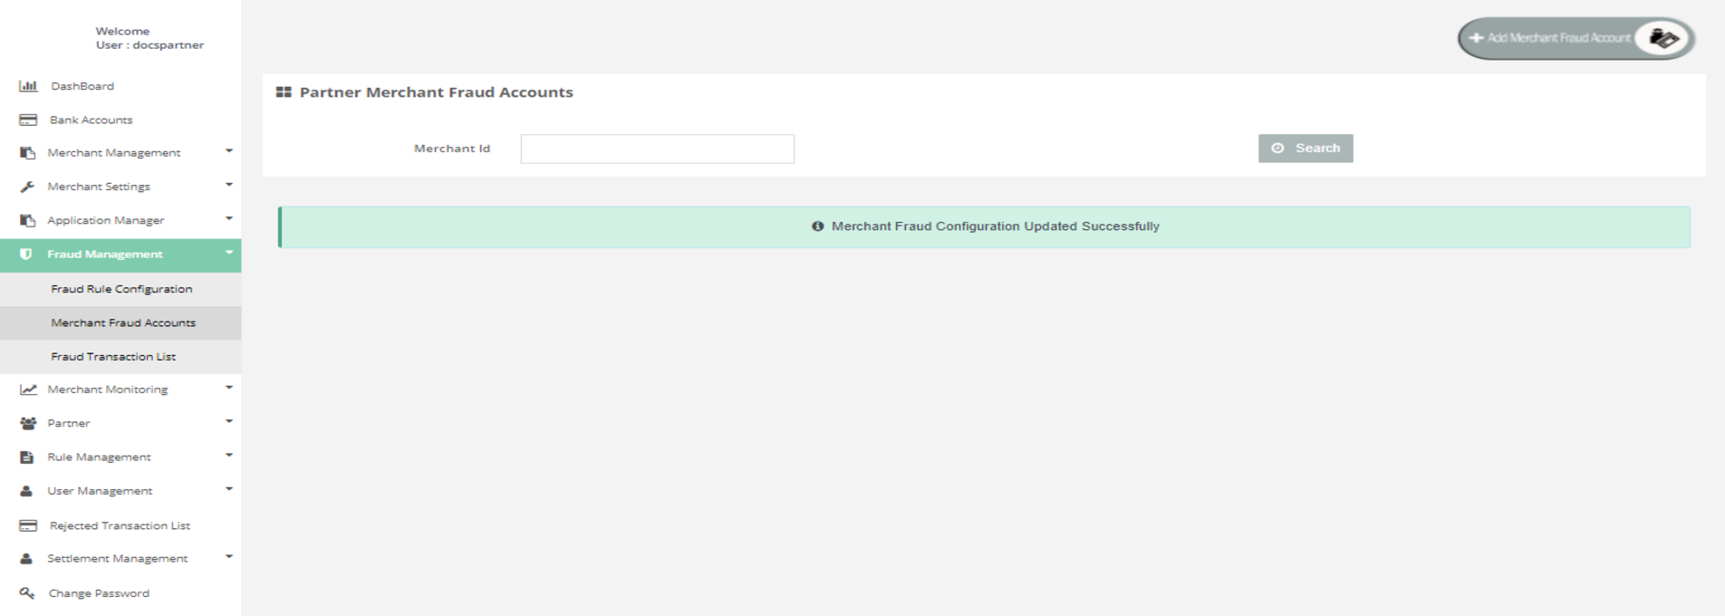Viewport: 1725px width, 616px height.
Task: Click the Fraud Management shield icon
Action: tap(26, 255)
